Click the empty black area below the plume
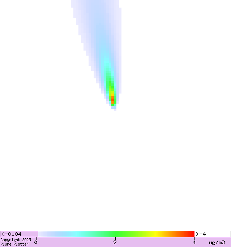Screen dimensions: 231x247 coord(116,170)
